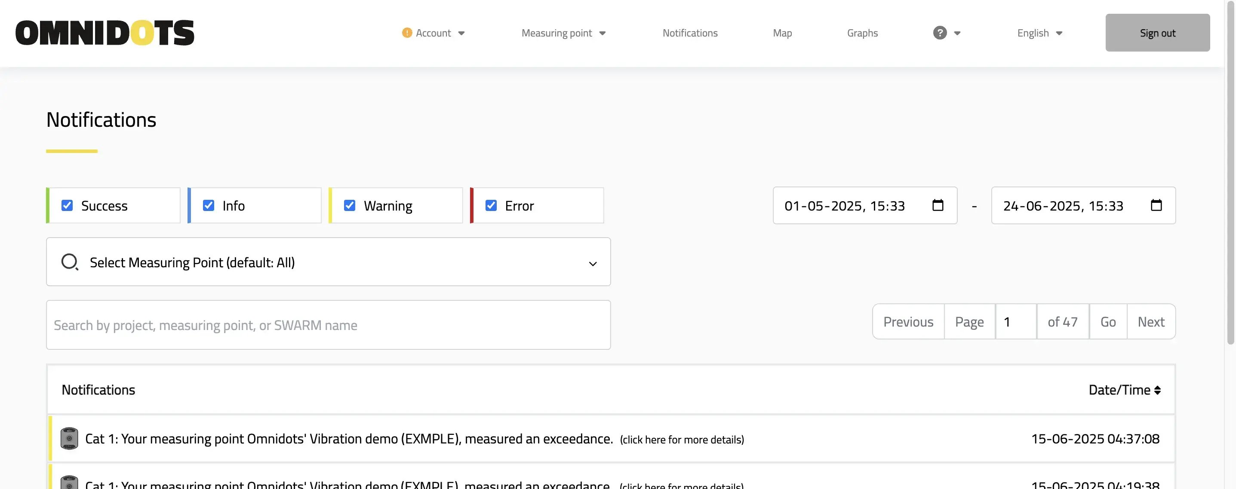
Task: Click the Notifications table column header
Action: (x=98, y=390)
